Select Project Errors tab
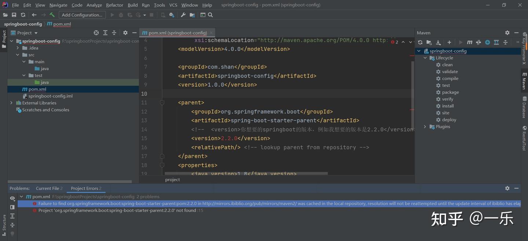This screenshot has height=241, width=528. [x=86, y=188]
